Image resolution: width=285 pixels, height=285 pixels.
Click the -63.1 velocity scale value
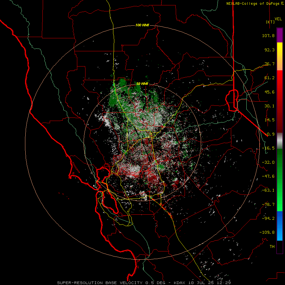click(x=268, y=190)
